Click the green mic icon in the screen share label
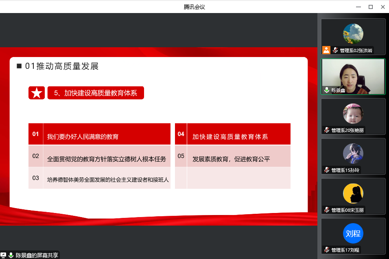The height and width of the screenshot is (259, 389). tap(11, 255)
